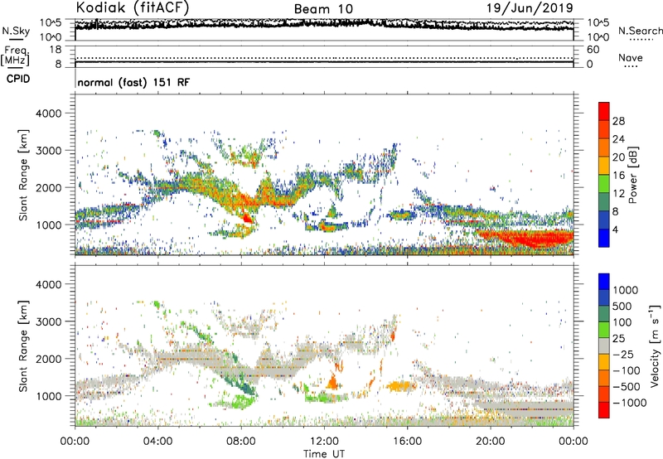The image size is (663, 459).
Task: Select the date '19/Jun/2019'
Action: point(530,7)
